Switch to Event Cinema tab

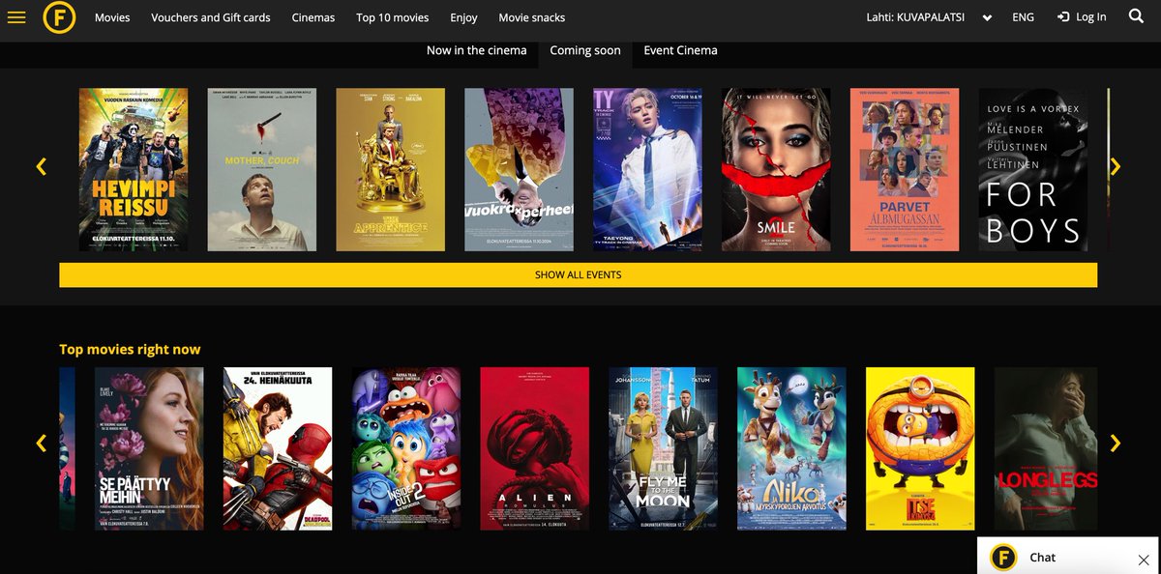(x=680, y=50)
